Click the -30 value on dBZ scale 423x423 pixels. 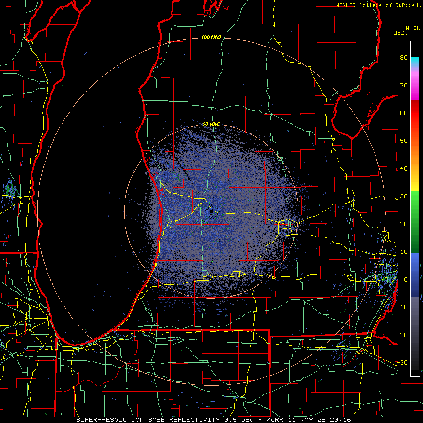(402, 362)
